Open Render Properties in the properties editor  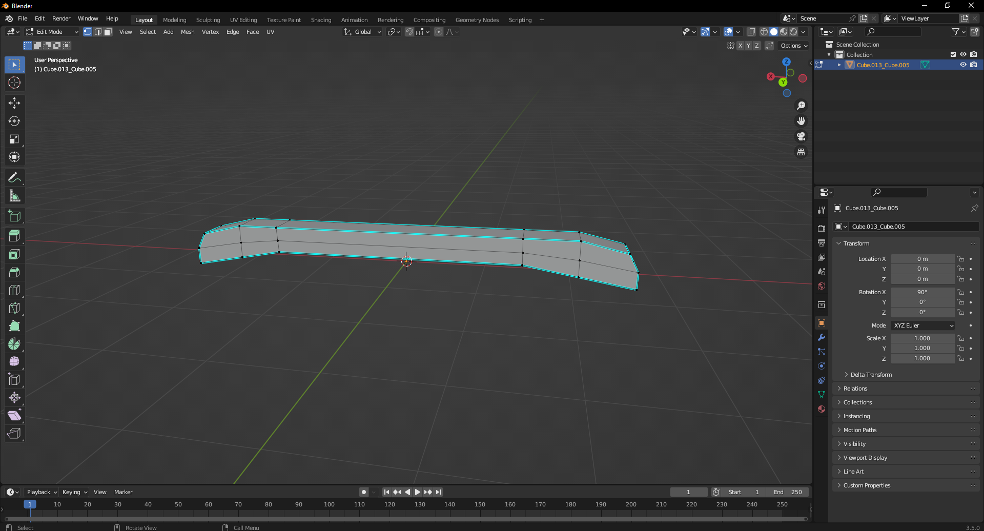[822, 228]
